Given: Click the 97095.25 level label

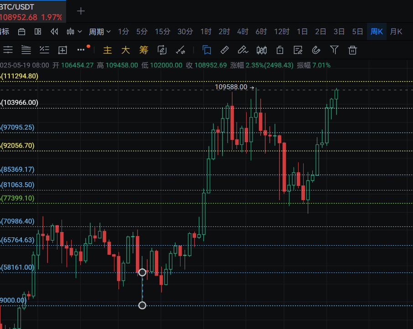Looking at the screenshot, I should [17, 128].
